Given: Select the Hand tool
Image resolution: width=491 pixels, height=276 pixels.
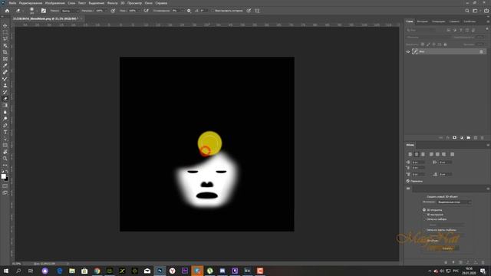Looking at the screenshot, I should [x=5, y=152].
